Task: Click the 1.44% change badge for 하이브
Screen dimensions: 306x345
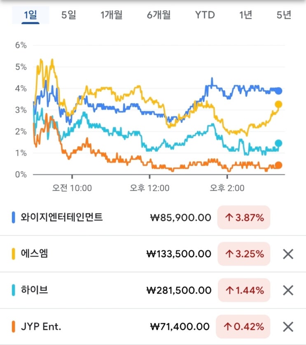Action: pos(244,290)
